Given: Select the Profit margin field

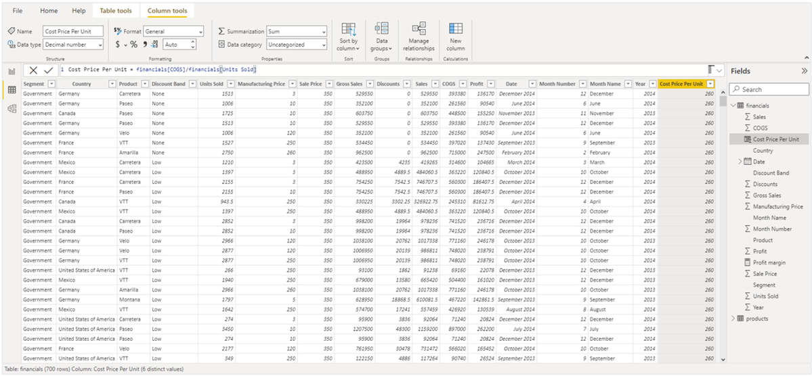Looking at the screenshot, I should pos(769,262).
